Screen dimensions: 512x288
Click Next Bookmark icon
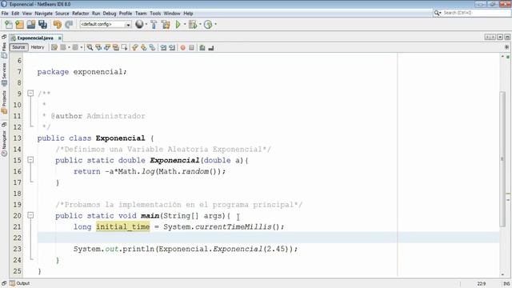tap(144, 48)
